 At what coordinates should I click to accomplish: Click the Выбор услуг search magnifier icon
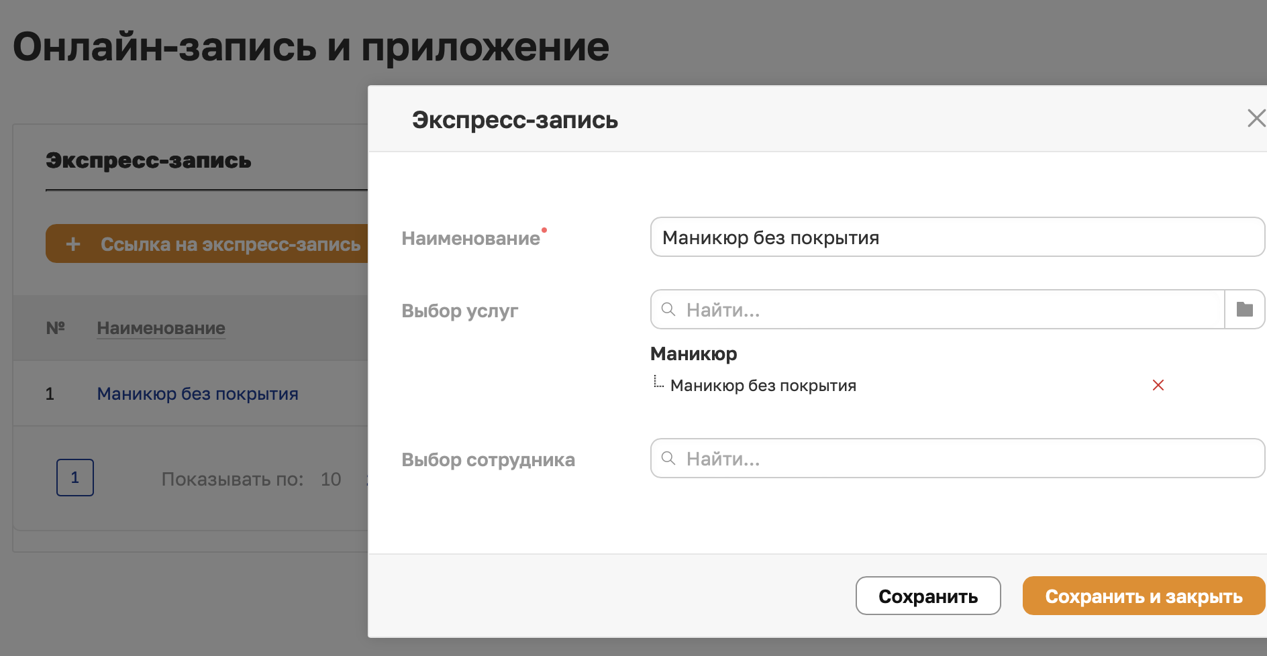668,309
